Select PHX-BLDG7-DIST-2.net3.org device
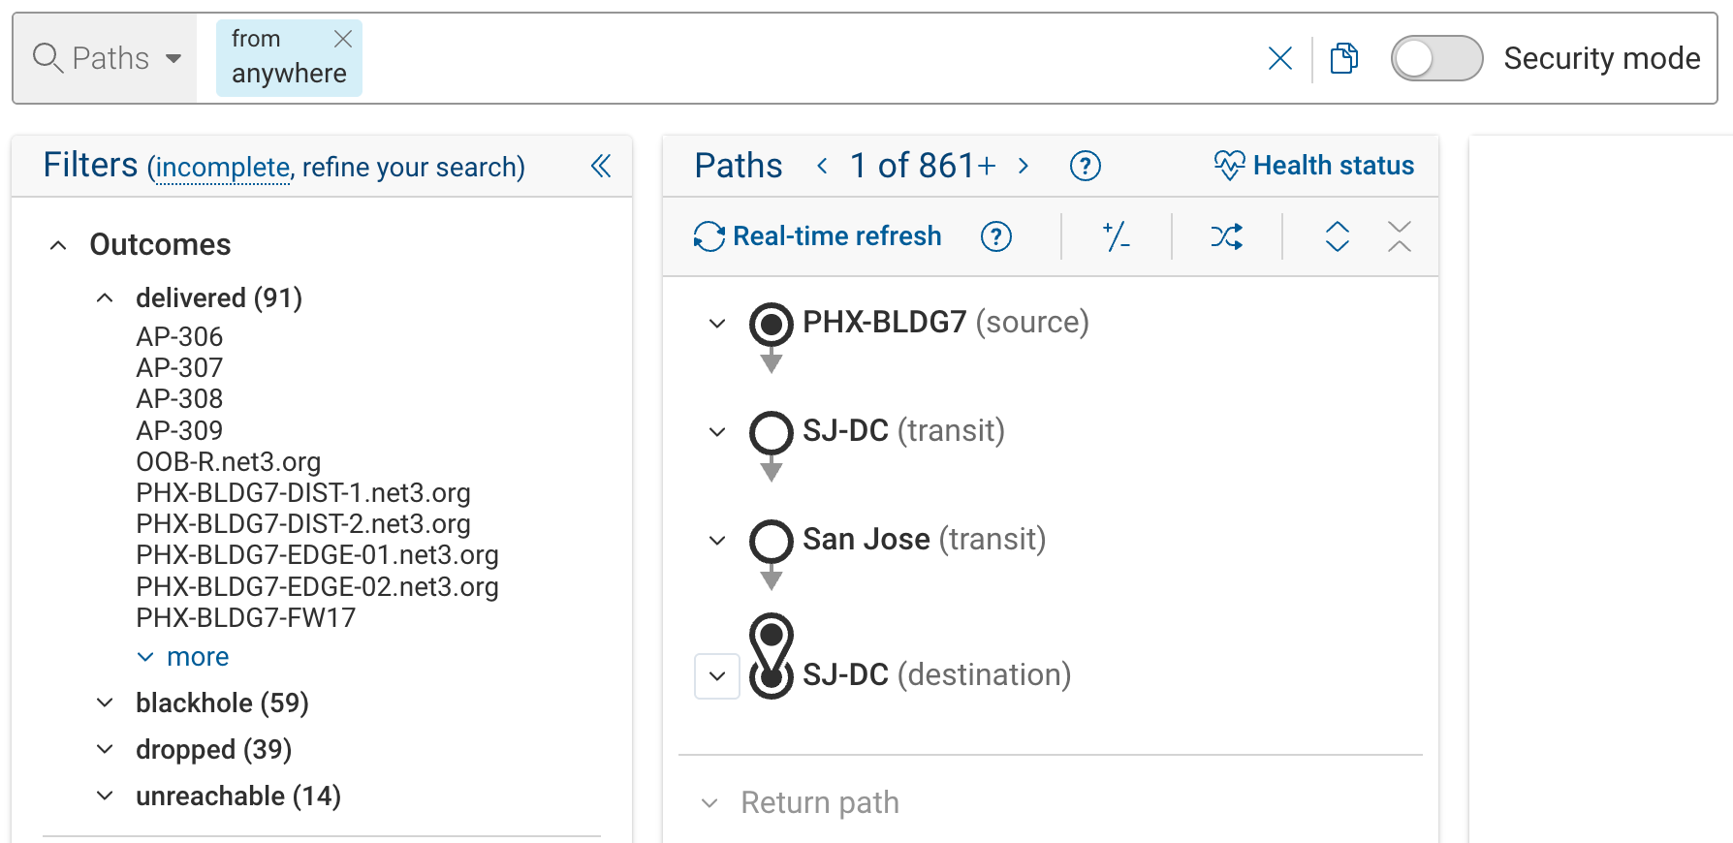 coord(303,523)
